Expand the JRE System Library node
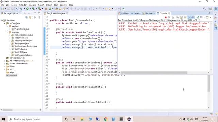Viewport: 218px width, 122px height. [x=4, y=61]
